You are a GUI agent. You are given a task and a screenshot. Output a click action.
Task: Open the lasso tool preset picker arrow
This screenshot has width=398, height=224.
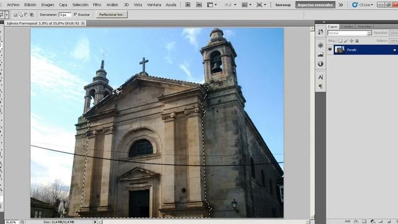click(7, 15)
